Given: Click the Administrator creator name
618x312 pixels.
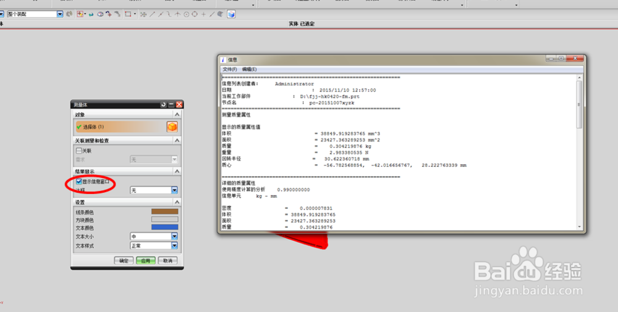Looking at the screenshot, I should [x=294, y=84].
